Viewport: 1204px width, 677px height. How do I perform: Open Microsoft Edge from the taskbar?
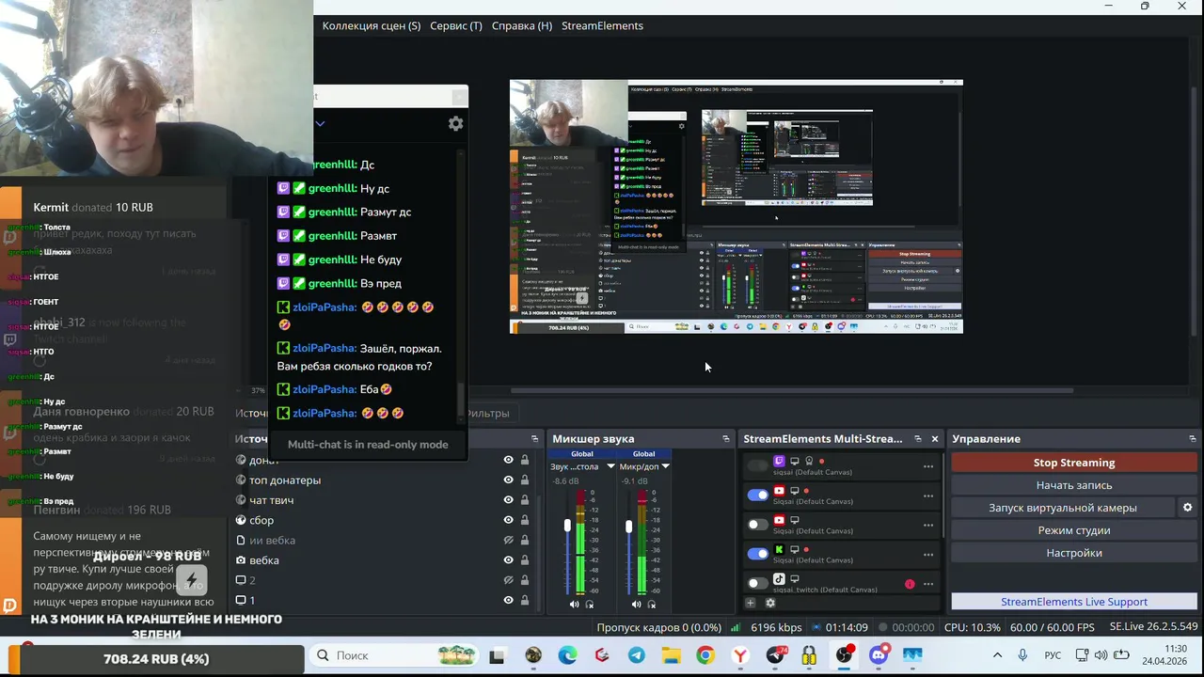(x=568, y=655)
